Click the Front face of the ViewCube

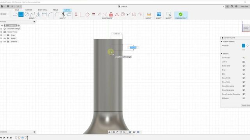pyautogui.click(x=246, y=28)
